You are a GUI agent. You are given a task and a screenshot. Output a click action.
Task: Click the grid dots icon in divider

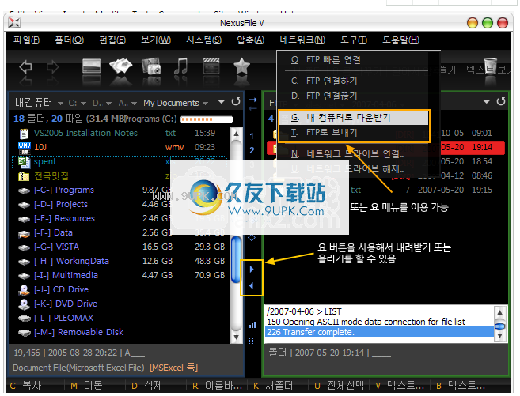252,341
